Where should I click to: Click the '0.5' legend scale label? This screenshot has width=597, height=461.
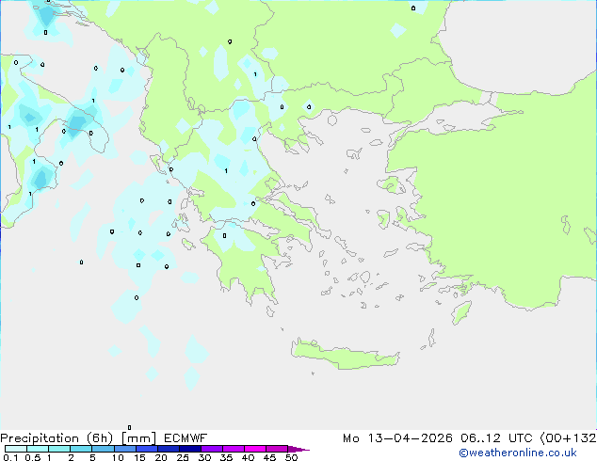pyautogui.click(x=33, y=457)
